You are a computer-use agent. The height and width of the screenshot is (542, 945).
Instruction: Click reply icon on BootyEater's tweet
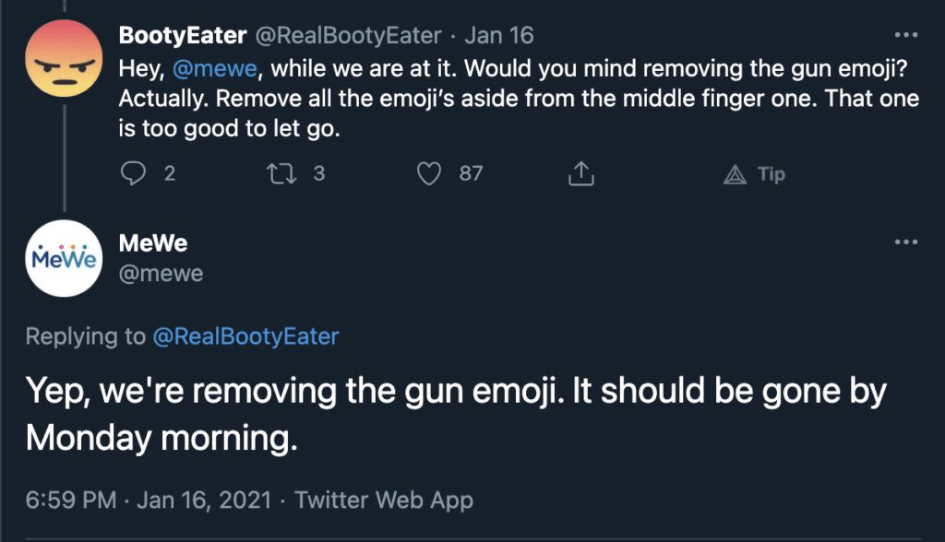coord(133,173)
